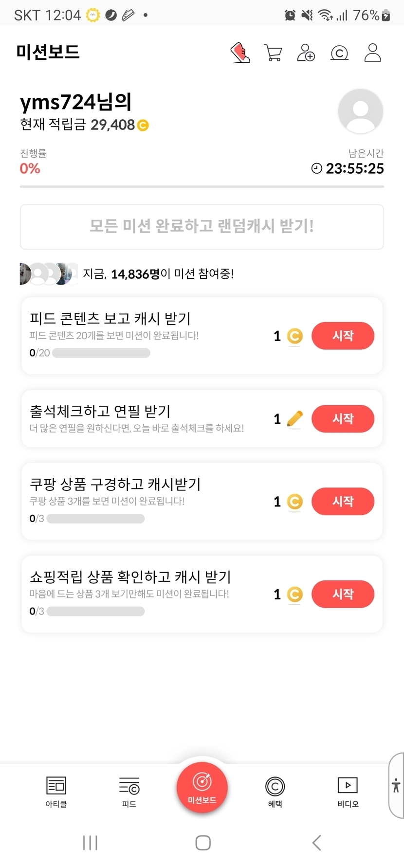Screen dimensions: 404x866
Task: Tap the accessibility floating button
Action: [x=396, y=785]
